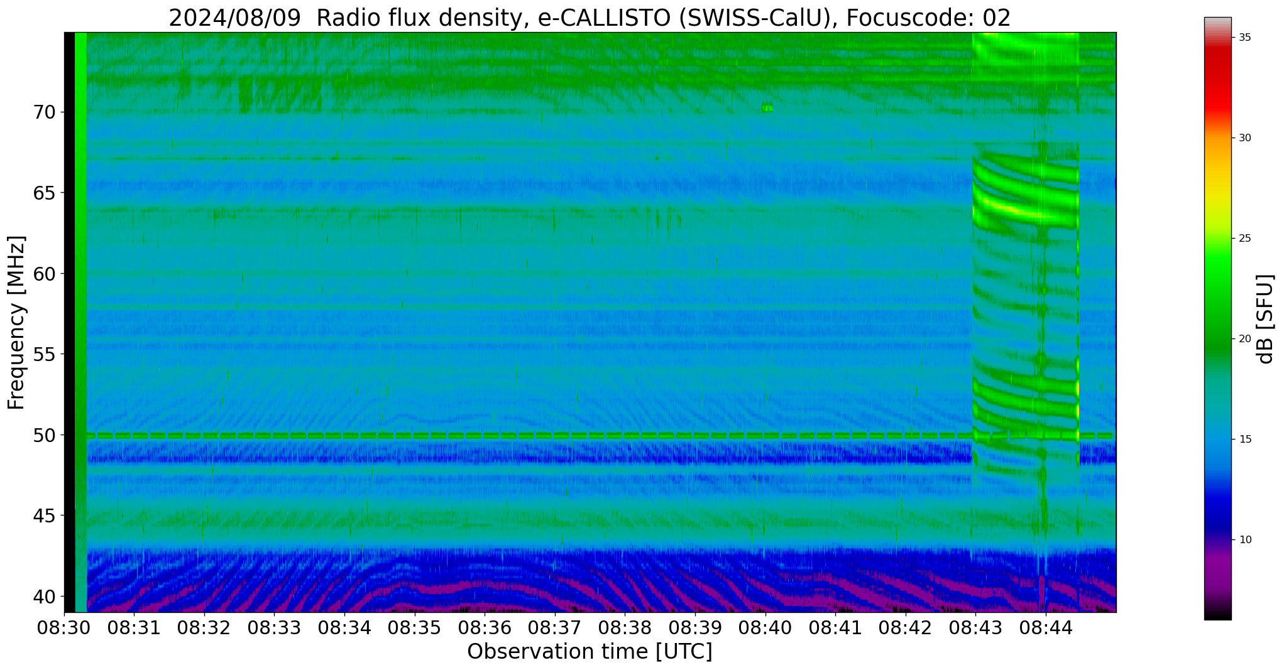
Task: Click the "Frequency [MHz]" y-axis label
Action: (x=16, y=323)
